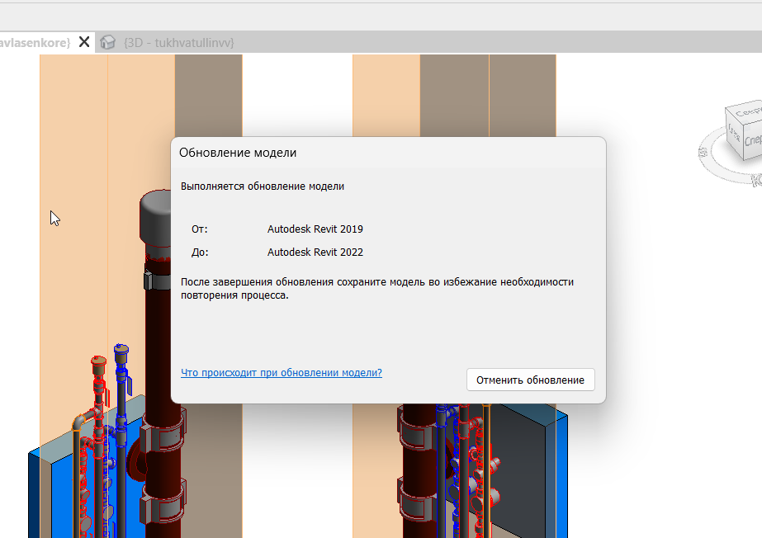The width and height of the screenshot is (762, 538).
Task: Click the Выполняется обновление модели message
Action: (x=263, y=186)
